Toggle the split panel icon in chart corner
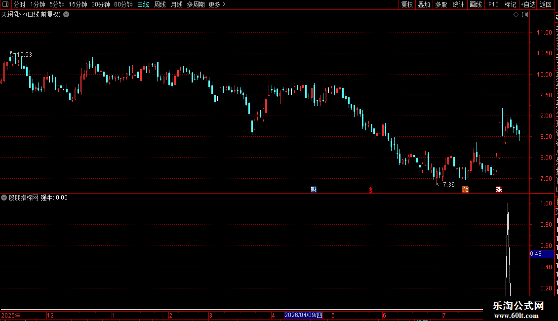 (525, 15)
